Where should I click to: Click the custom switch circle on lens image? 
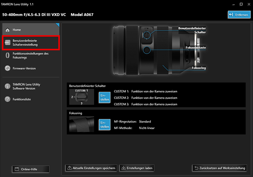click(x=147, y=35)
